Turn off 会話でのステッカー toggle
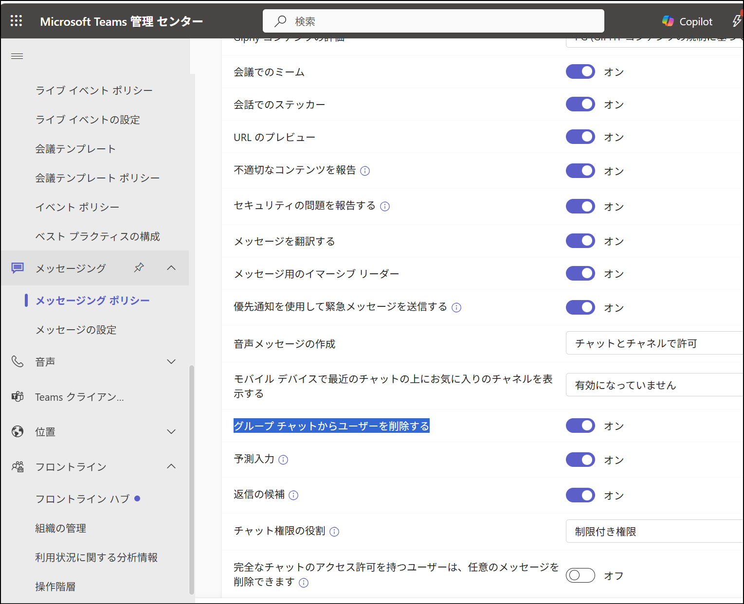This screenshot has height=604, width=744. 581,104
